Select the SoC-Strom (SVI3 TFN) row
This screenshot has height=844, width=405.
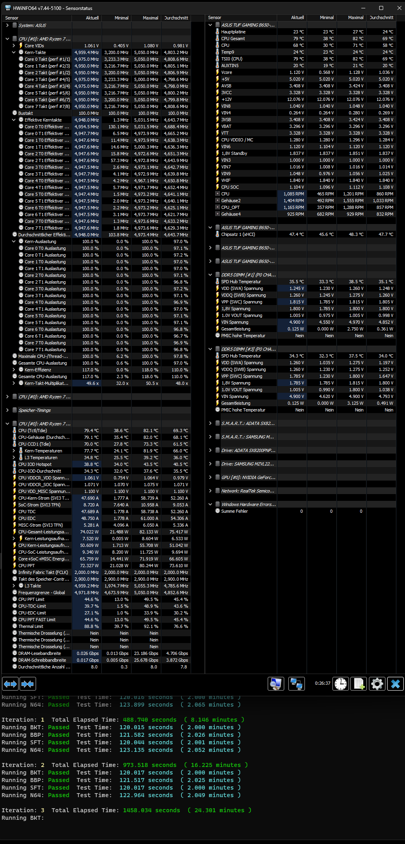[96, 505]
